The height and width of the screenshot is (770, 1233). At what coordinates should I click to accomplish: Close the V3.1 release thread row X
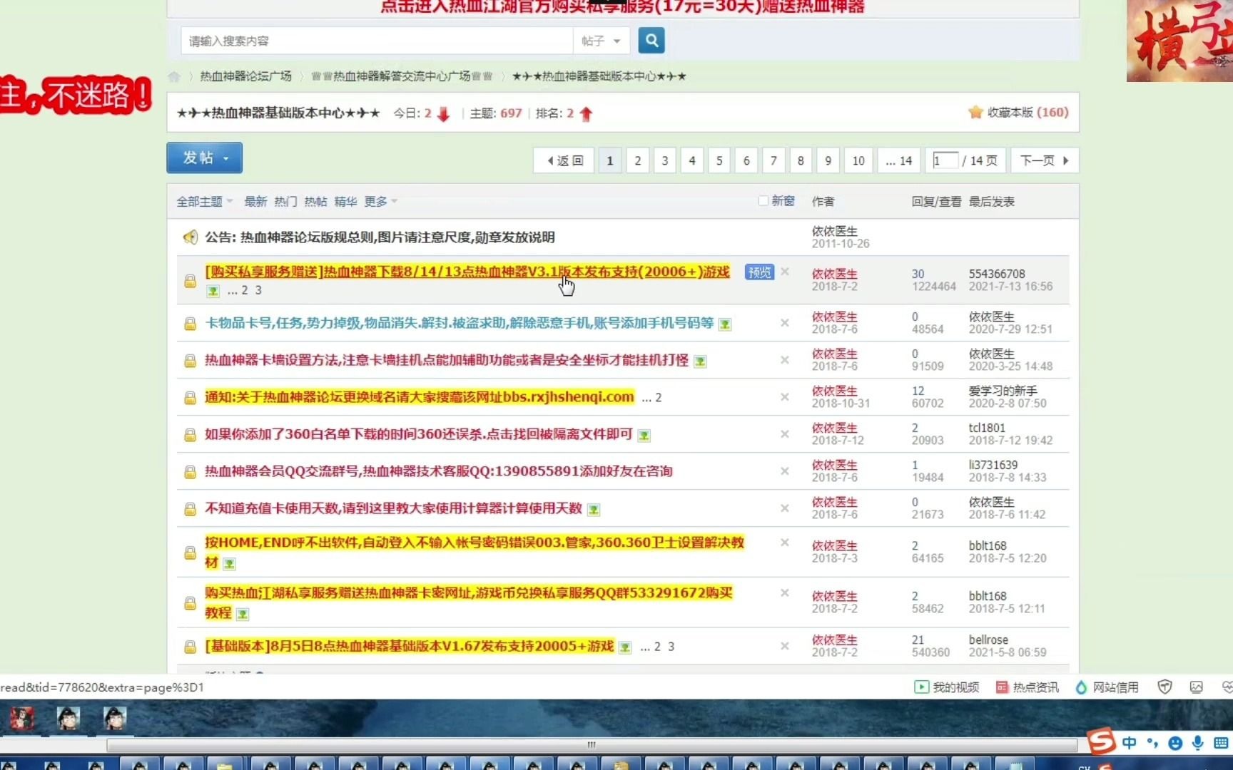click(785, 272)
